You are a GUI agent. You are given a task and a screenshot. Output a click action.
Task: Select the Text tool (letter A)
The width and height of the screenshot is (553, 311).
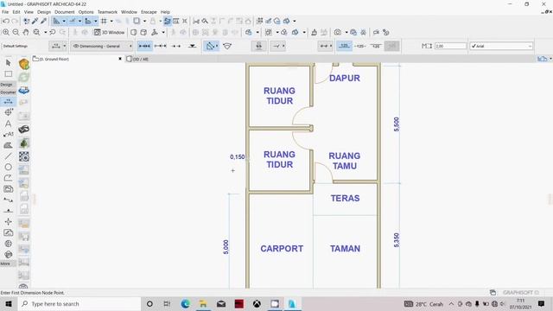[8, 124]
